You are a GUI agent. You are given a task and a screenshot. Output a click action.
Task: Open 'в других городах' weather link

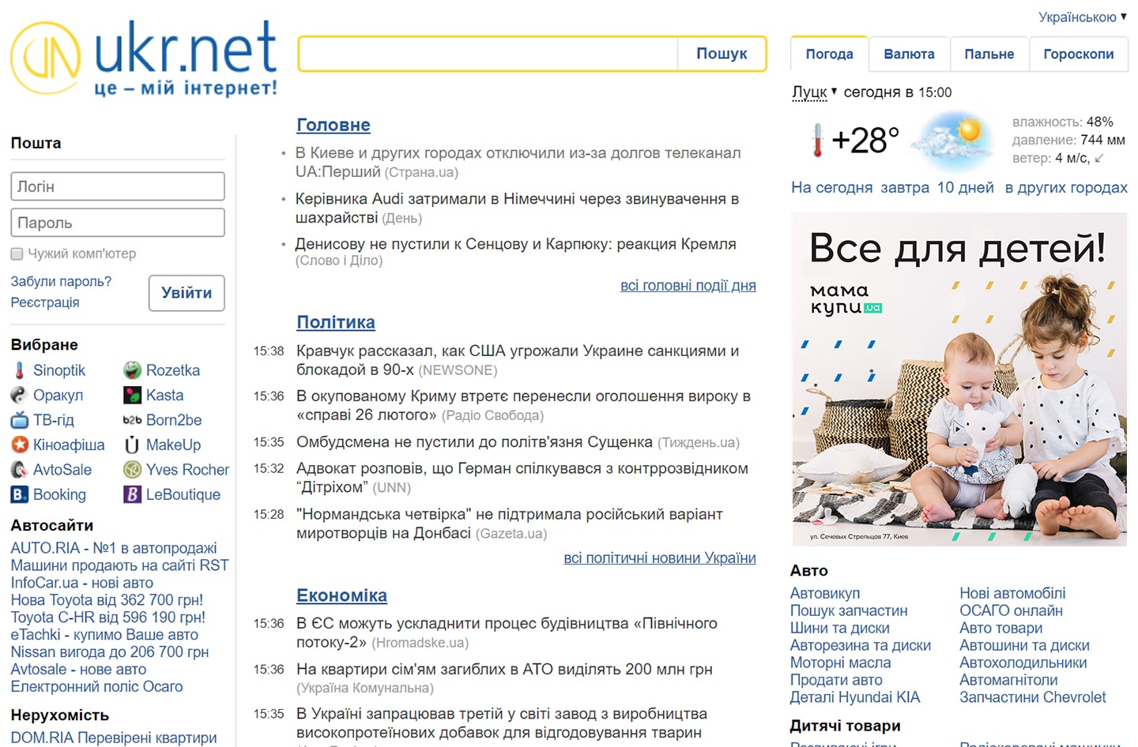[x=1066, y=188]
